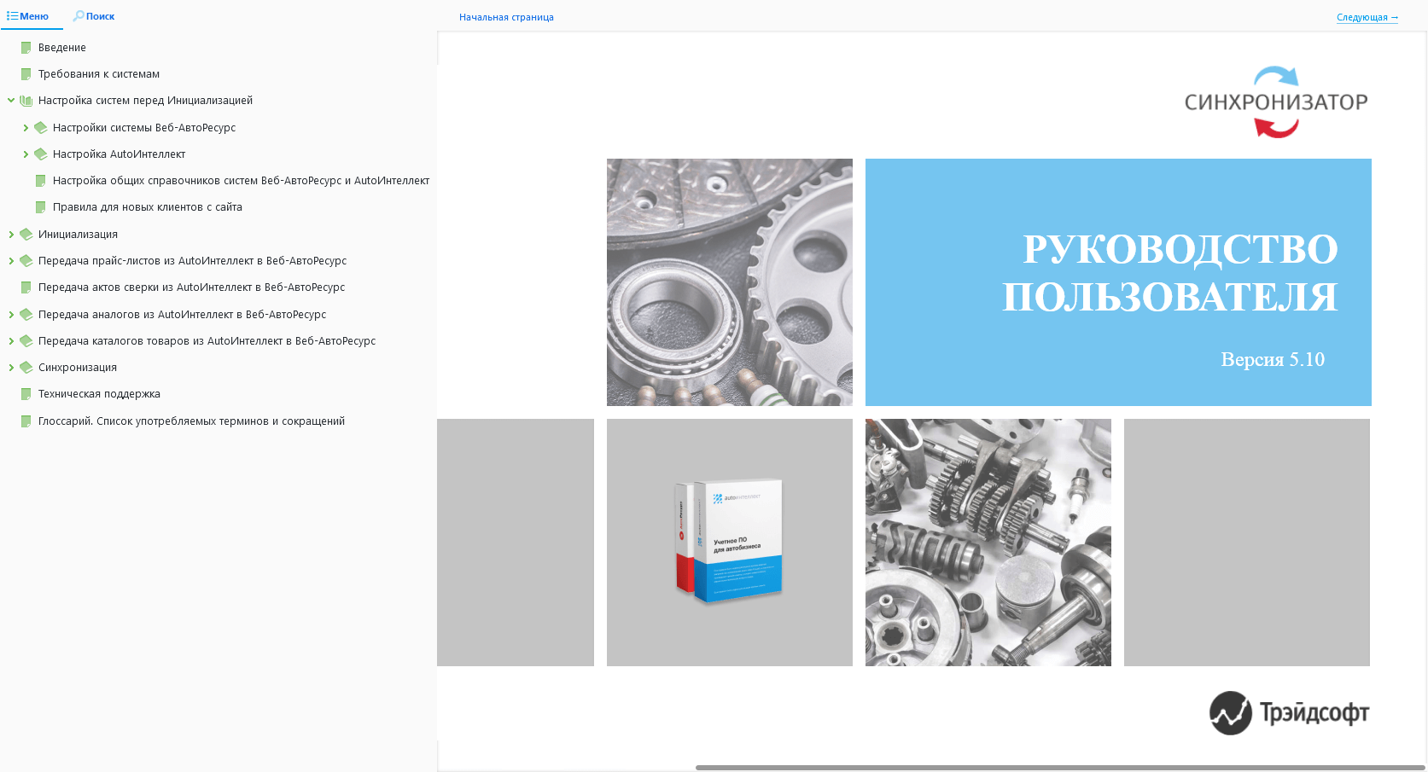Switch to the Меню tab
The height and width of the screenshot is (772, 1428).
[28, 16]
